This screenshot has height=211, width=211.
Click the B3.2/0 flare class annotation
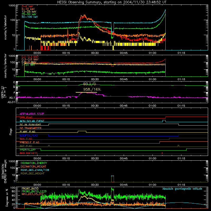pyautogui.click(x=89, y=84)
